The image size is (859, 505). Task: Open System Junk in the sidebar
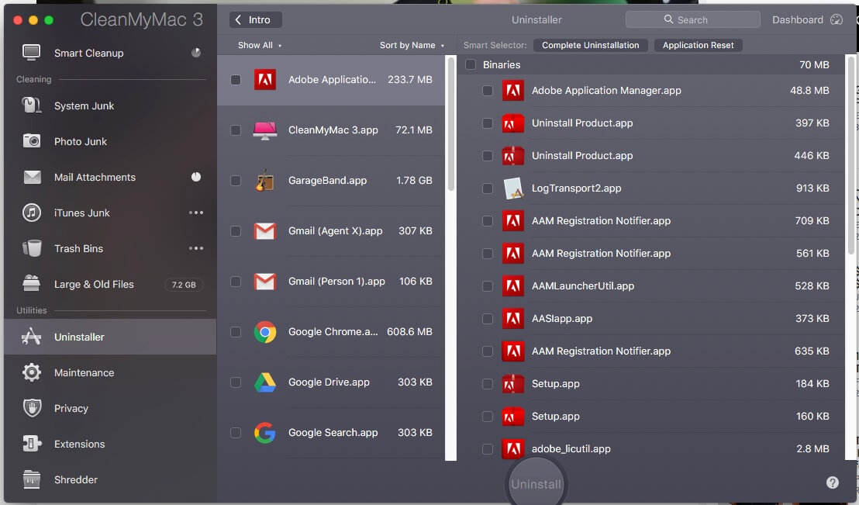pos(109,105)
